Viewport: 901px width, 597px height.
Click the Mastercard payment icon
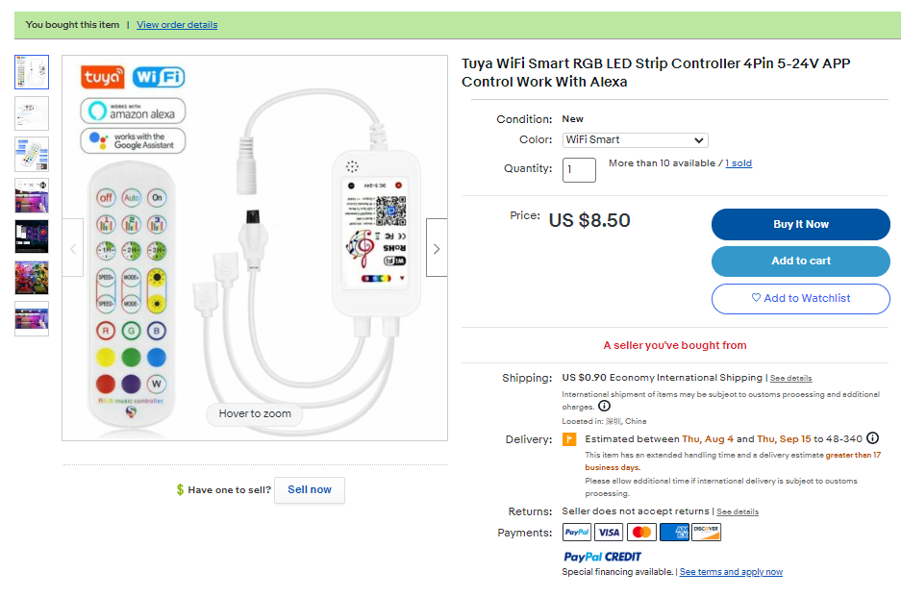click(641, 533)
